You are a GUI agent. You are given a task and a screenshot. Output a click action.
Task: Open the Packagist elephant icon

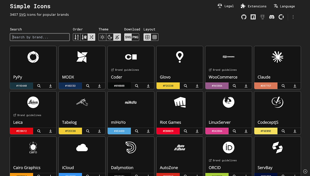262,17
